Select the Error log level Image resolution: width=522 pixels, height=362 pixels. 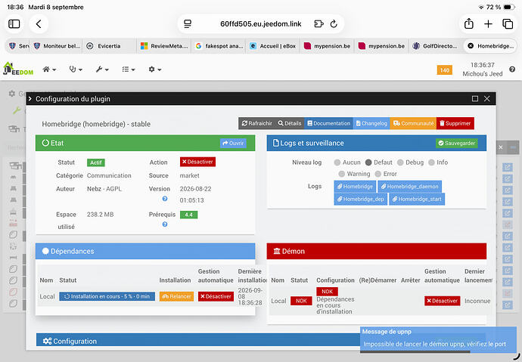point(378,174)
